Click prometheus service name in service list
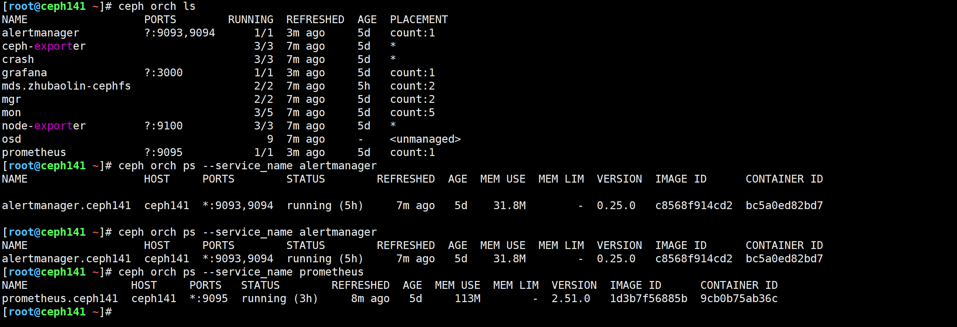The height and width of the screenshot is (327, 957). coord(34,153)
